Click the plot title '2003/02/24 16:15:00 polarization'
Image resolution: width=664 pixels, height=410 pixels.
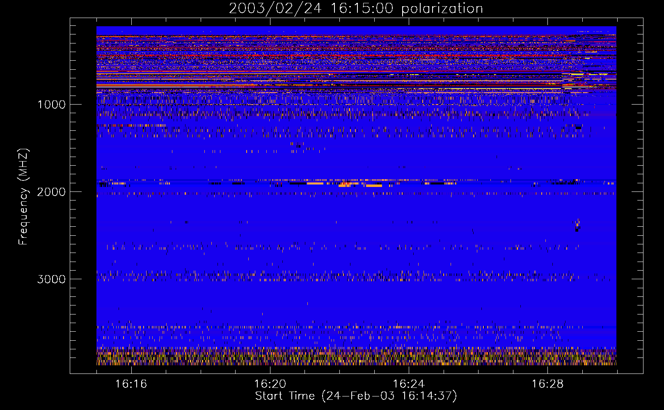356,9
